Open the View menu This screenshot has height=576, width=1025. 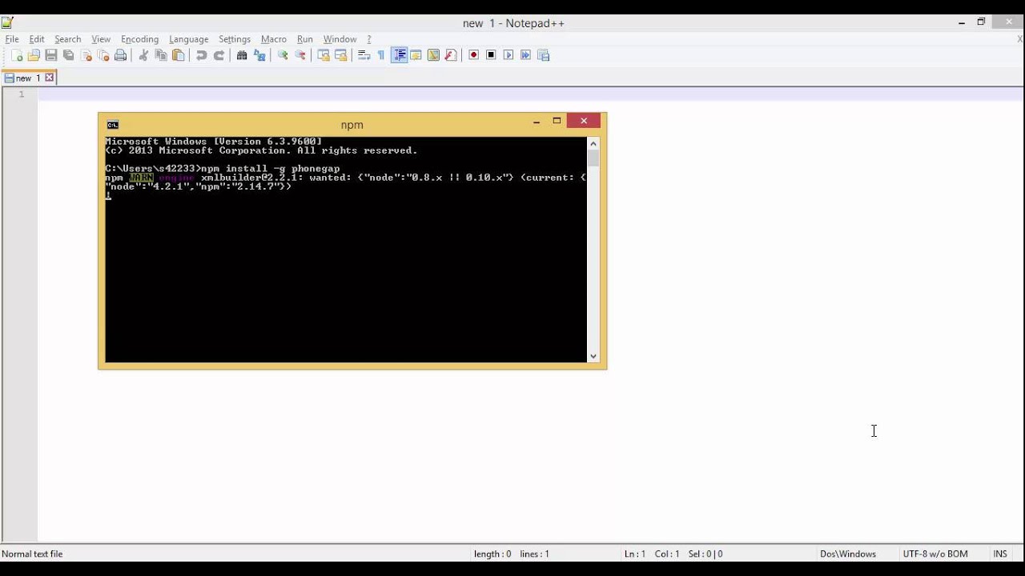pos(101,39)
